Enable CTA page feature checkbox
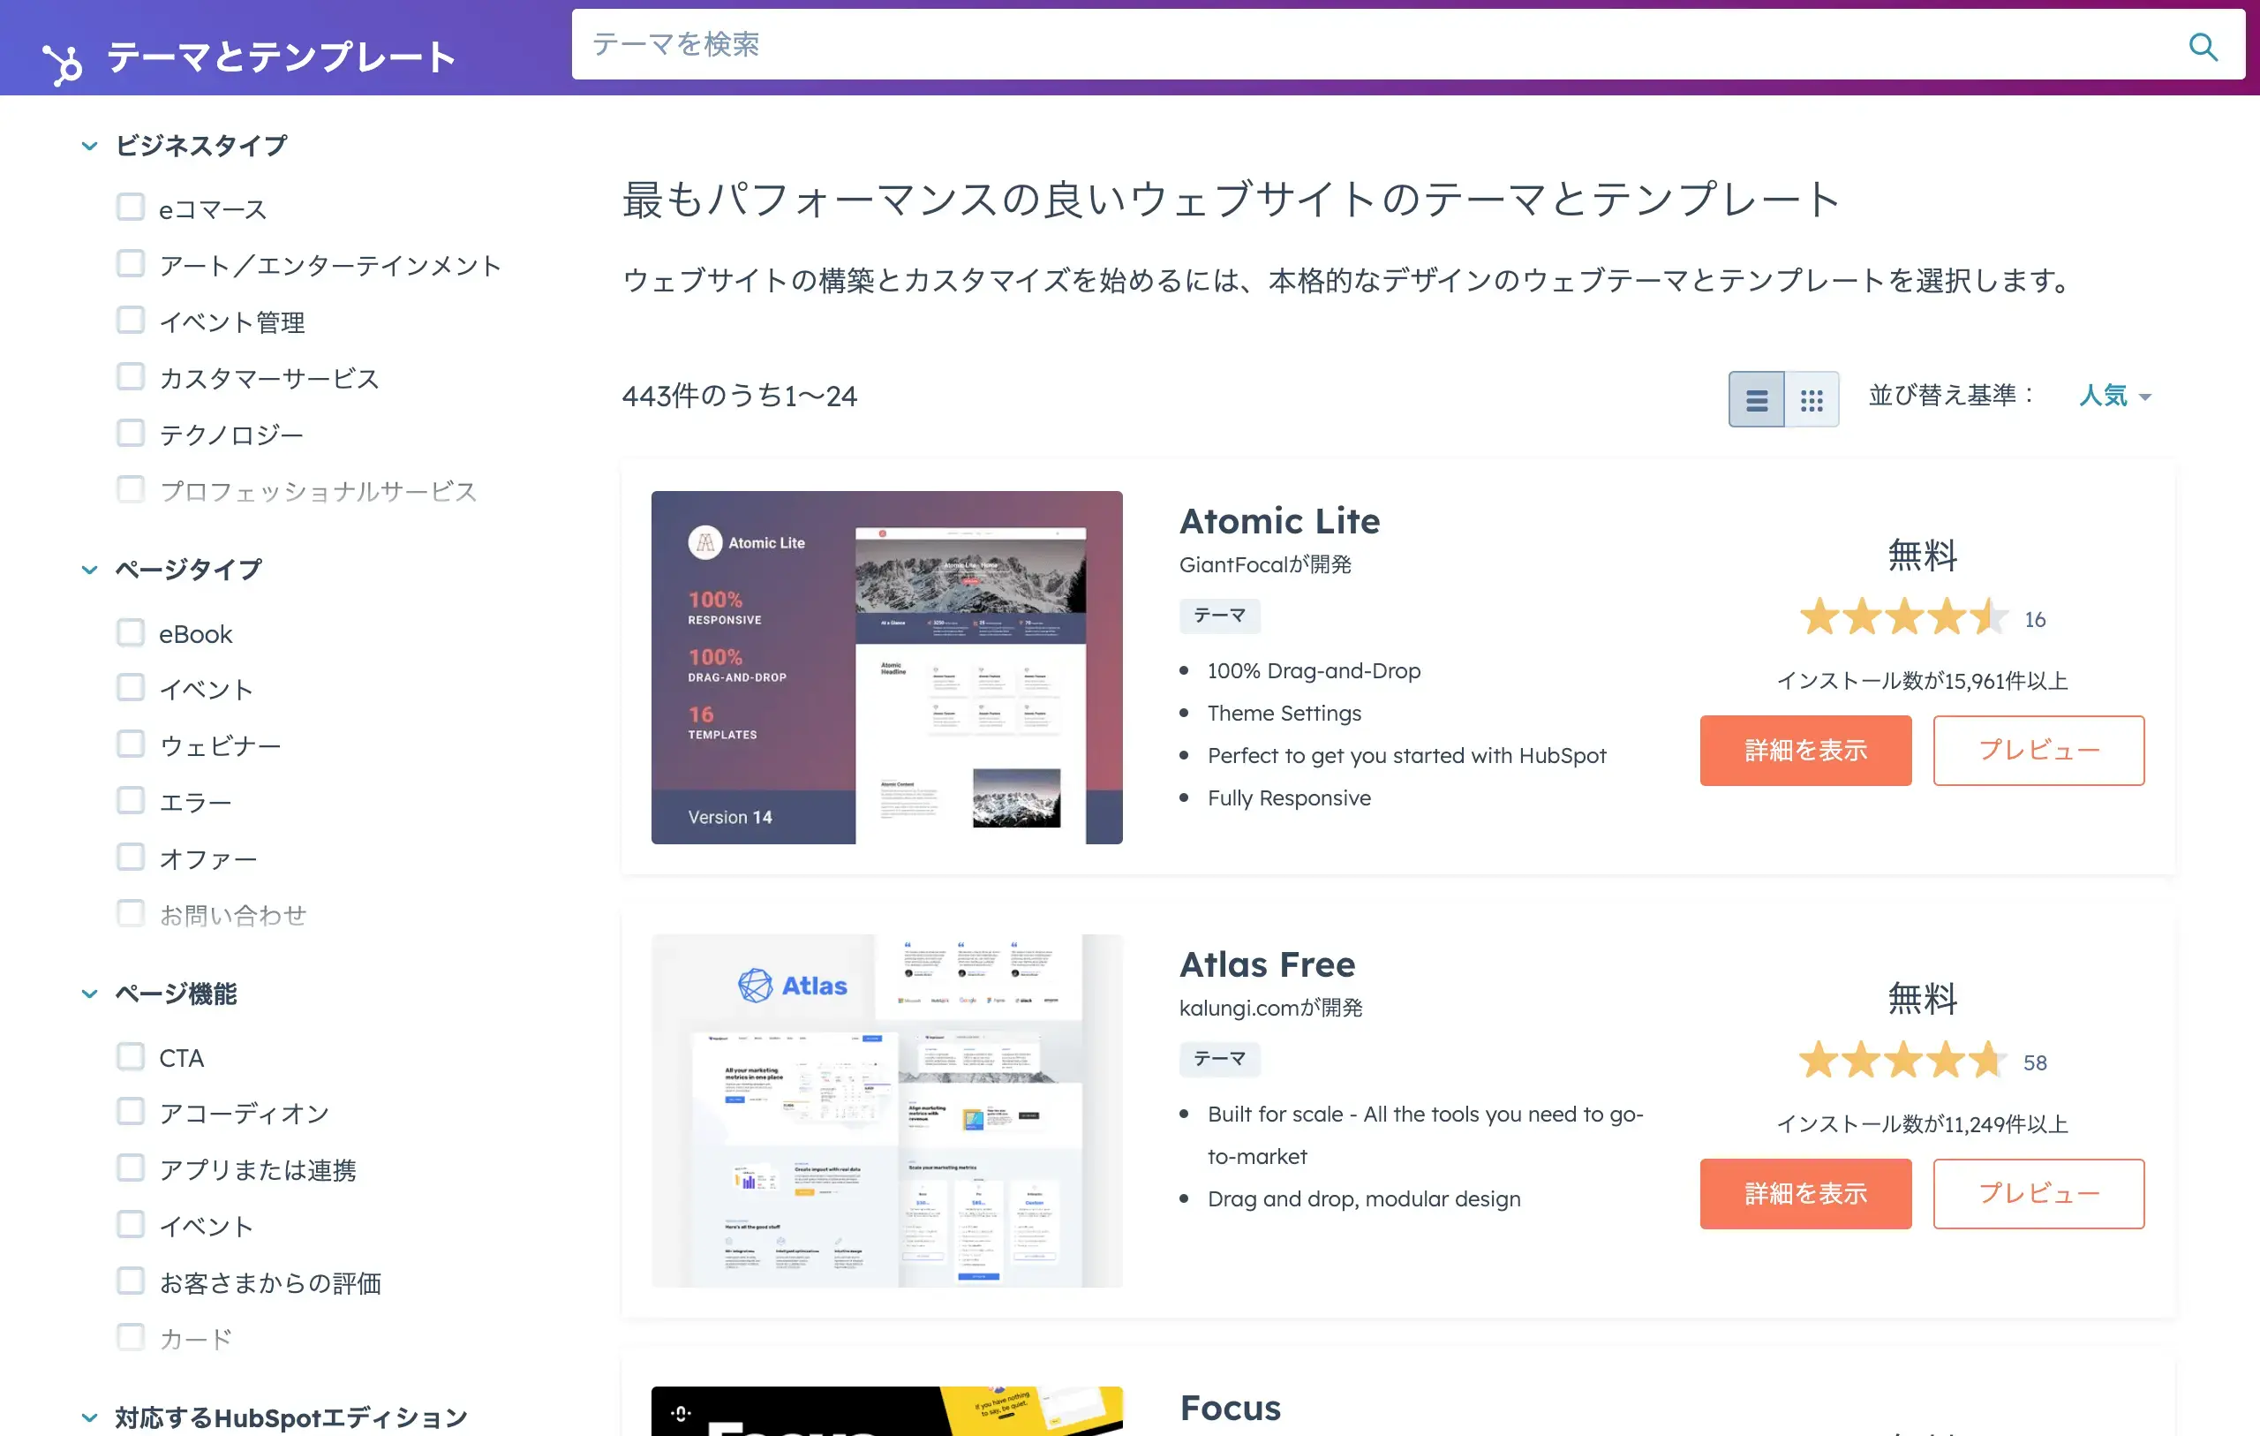 [130, 1057]
